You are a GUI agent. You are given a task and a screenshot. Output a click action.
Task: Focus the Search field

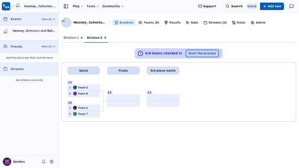click(241, 6)
